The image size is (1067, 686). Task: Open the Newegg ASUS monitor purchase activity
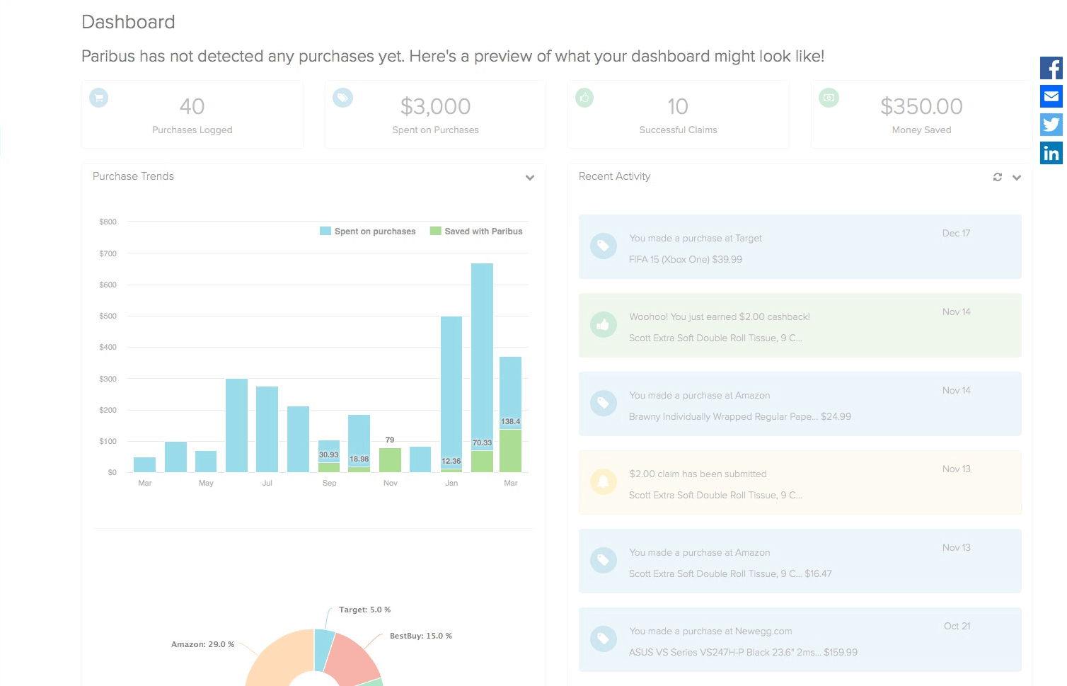(x=800, y=640)
